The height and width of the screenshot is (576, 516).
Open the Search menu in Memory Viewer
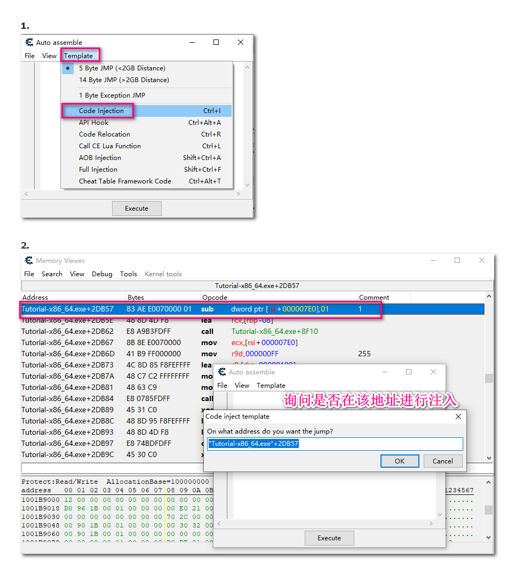tap(52, 274)
